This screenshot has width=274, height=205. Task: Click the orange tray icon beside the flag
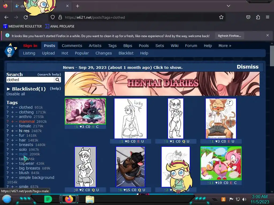point(223,199)
